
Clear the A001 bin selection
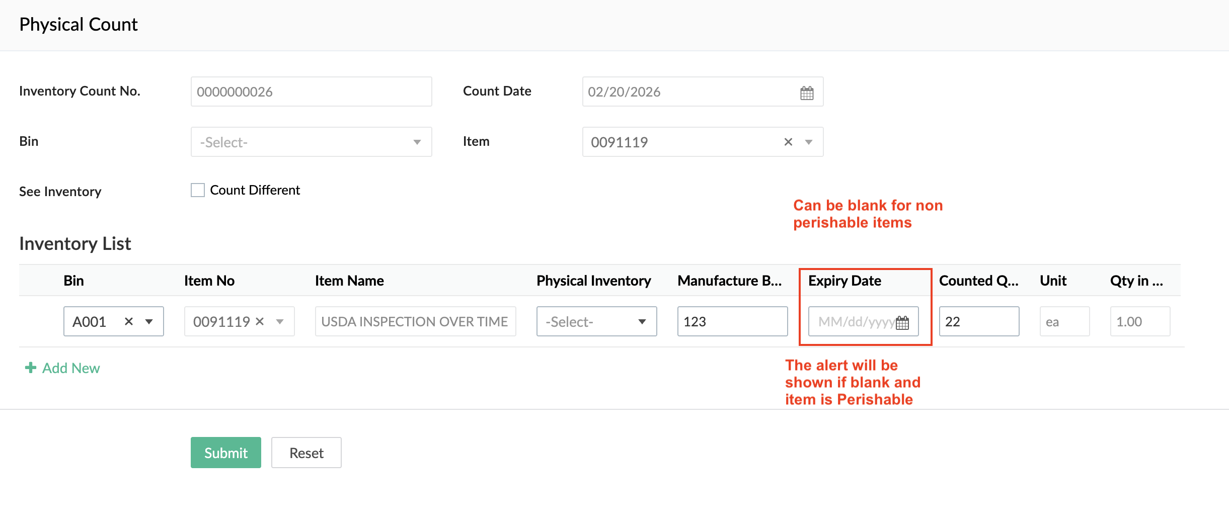(129, 322)
